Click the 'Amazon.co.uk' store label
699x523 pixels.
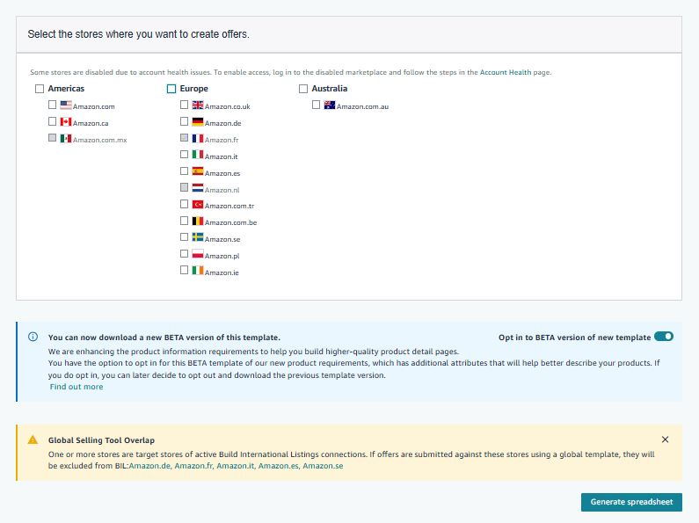coord(228,106)
